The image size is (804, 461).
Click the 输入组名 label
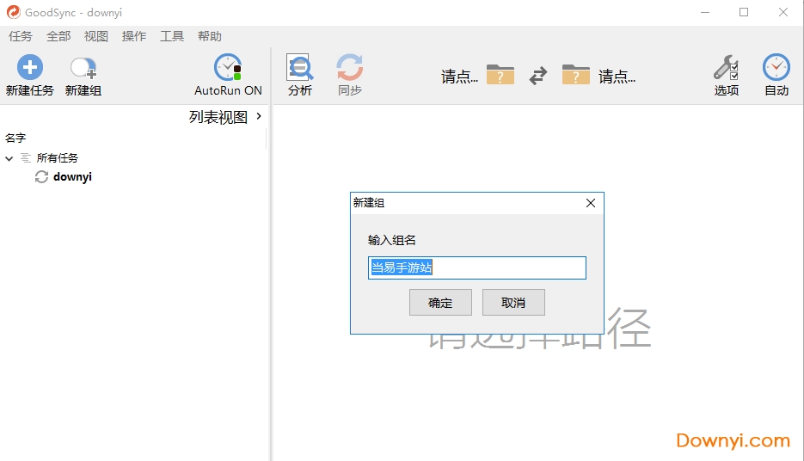(392, 240)
